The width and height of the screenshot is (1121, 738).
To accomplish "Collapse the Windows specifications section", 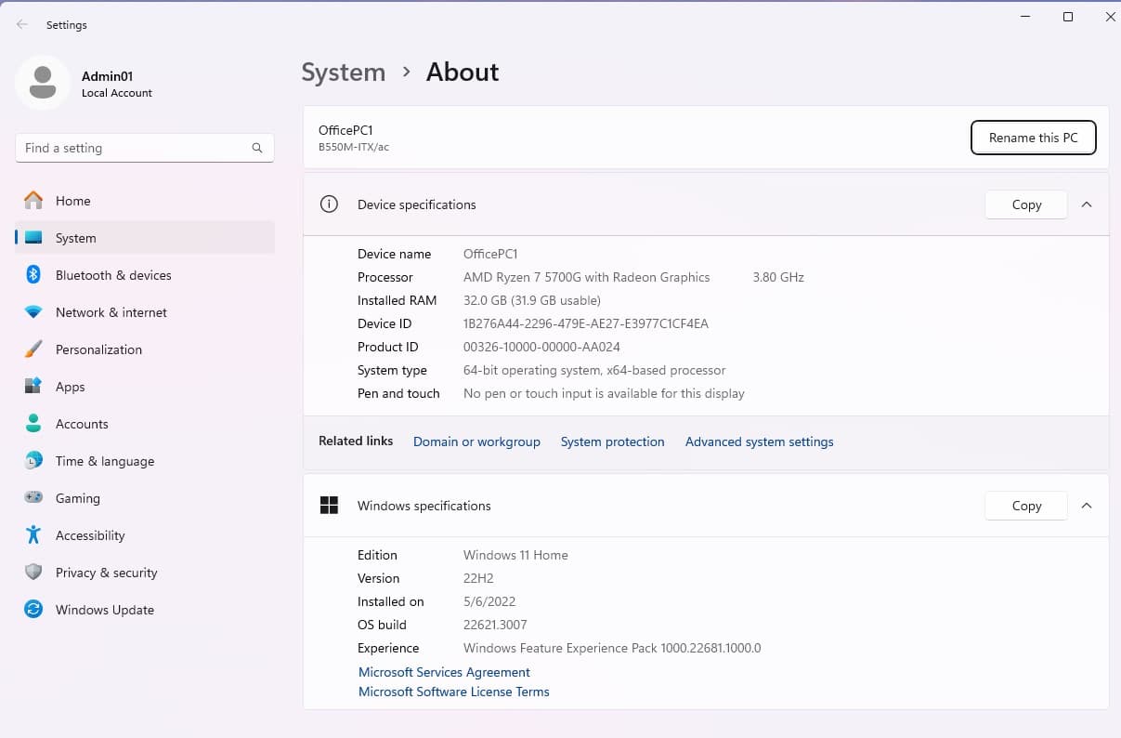I will [x=1087, y=506].
